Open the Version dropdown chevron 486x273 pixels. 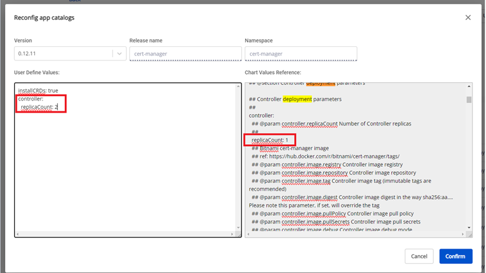(119, 54)
